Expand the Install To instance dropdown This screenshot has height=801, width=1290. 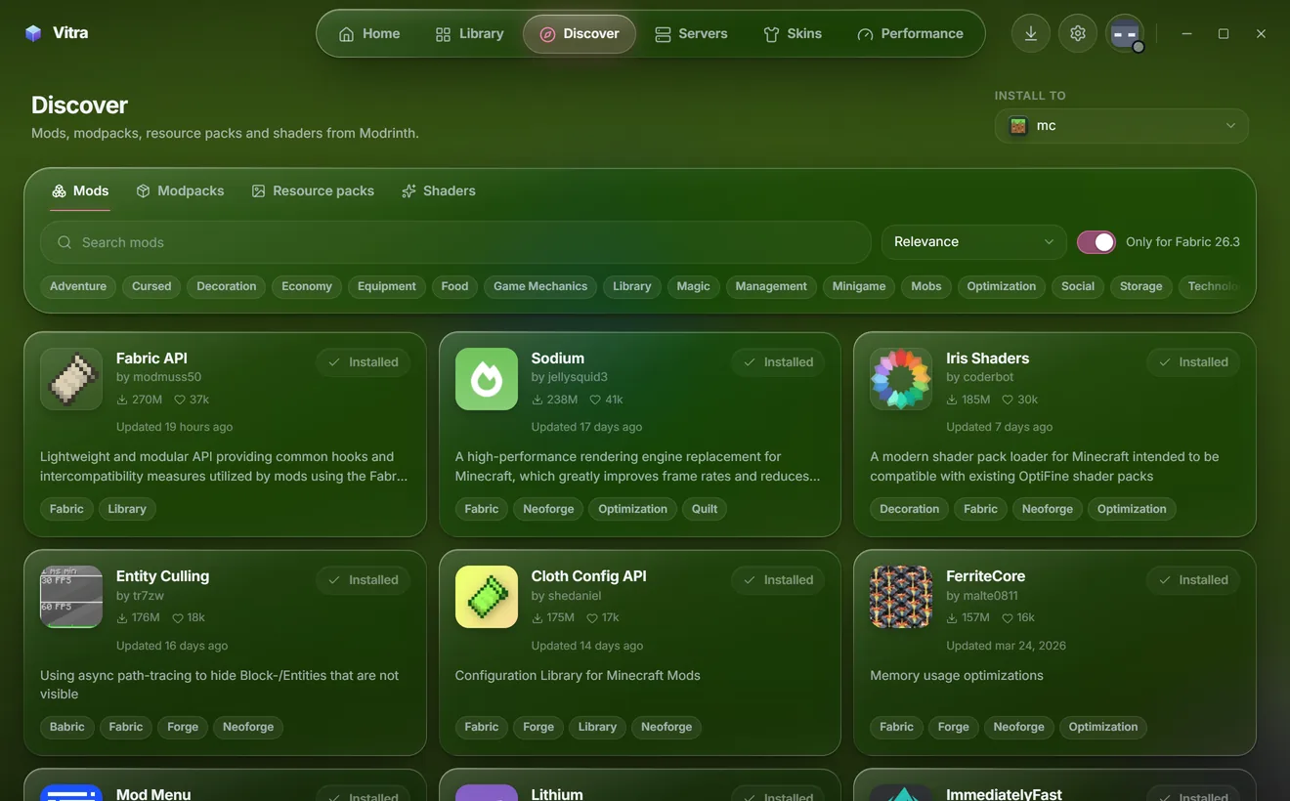click(x=1122, y=126)
